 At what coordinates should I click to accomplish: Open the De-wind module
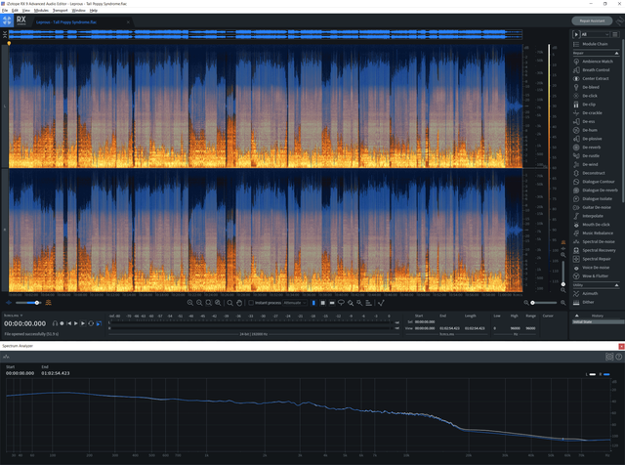(586, 164)
